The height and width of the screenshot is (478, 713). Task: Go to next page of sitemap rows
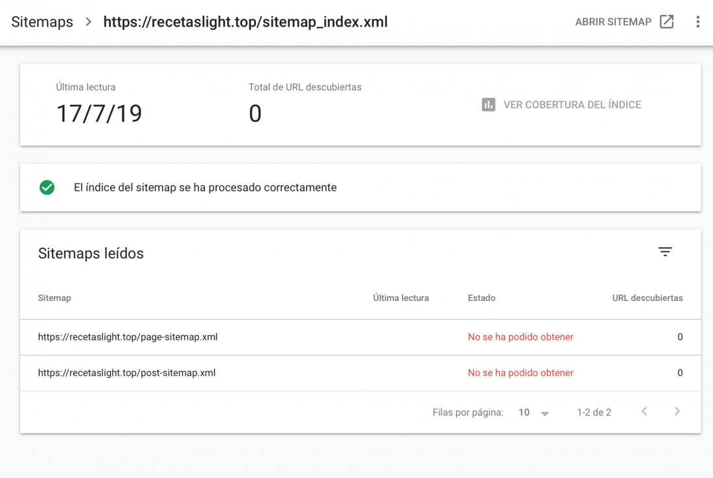click(677, 412)
